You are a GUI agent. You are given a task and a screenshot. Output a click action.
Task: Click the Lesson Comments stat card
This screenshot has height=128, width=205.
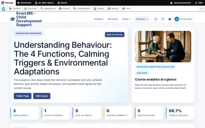tap(118, 113)
